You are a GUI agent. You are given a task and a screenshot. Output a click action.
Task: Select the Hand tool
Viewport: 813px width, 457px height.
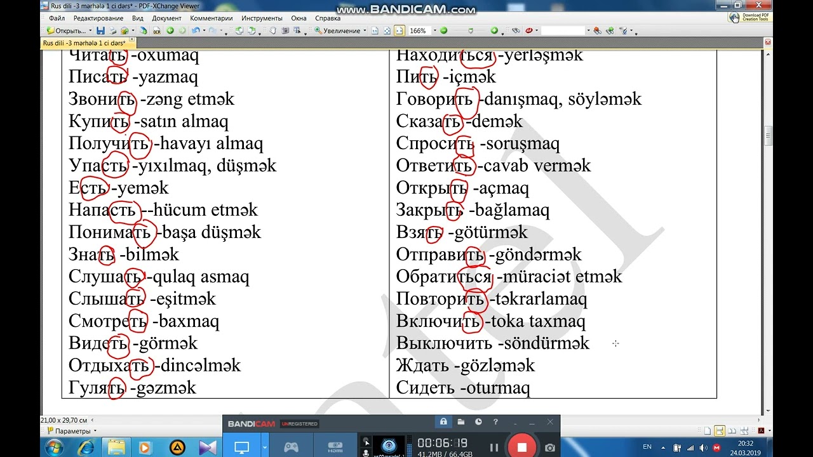(x=272, y=30)
